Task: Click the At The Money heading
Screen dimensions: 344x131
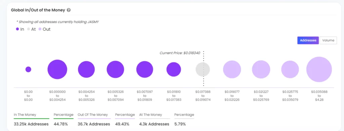Action: (x=150, y=115)
